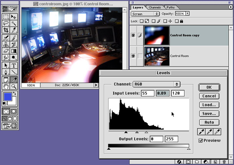Select the Lasso tool

pos(6,23)
